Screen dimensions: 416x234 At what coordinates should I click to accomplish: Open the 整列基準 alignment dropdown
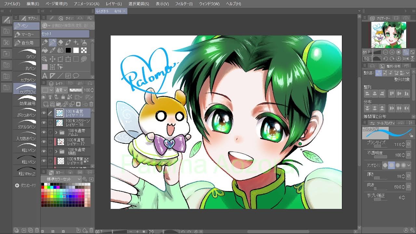click(408, 73)
